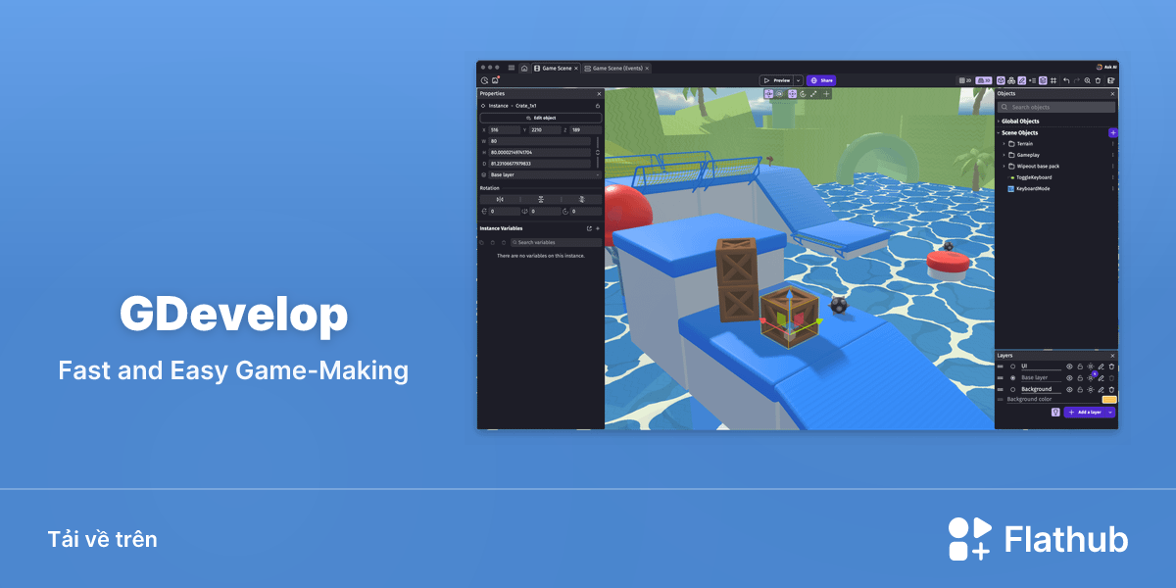Click the Preview button
1176x588 pixels.
click(x=776, y=80)
